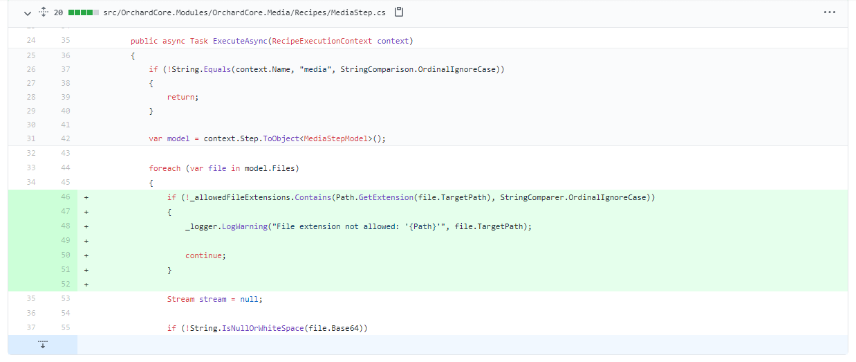Open the file options ellipsis menu
856x362 pixels.
[x=830, y=12]
